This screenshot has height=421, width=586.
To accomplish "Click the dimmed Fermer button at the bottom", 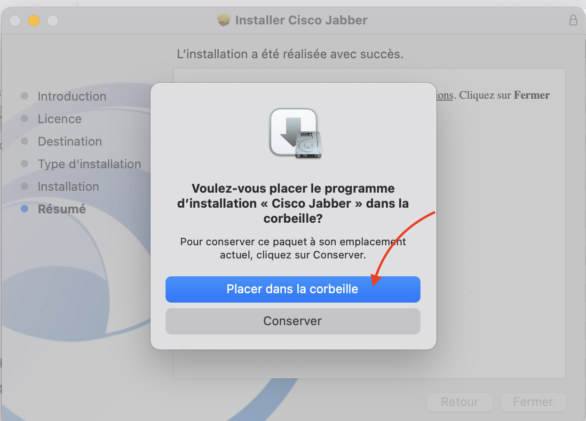I will click(x=533, y=402).
